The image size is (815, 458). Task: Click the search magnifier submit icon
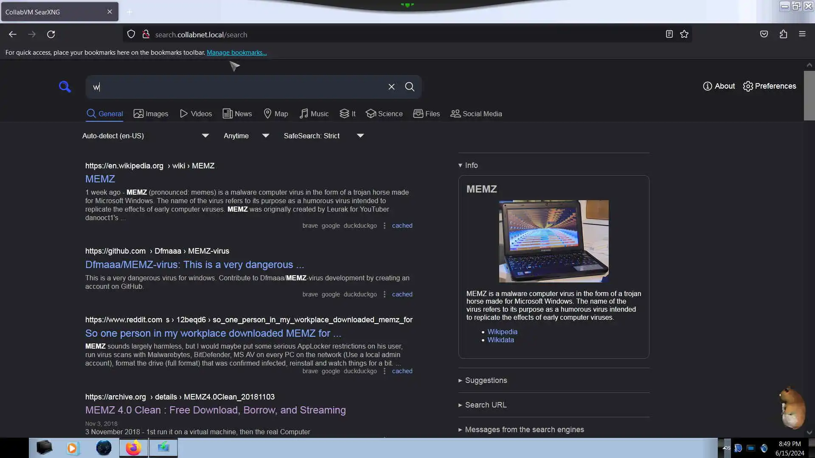[x=410, y=87]
